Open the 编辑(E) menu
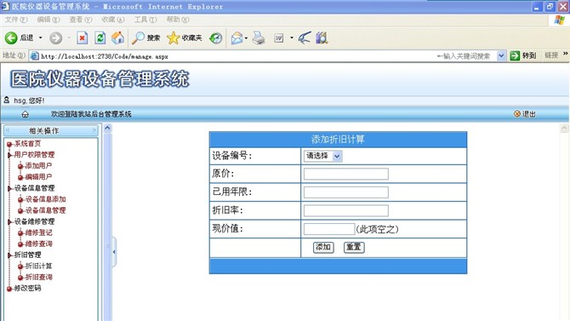 48,20
